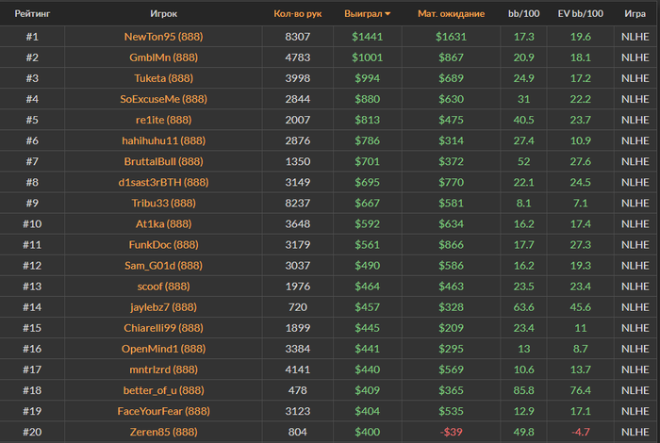Open Tuketa (888) player link
The height and width of the screenshot is (443, 660).
point(163,78)
